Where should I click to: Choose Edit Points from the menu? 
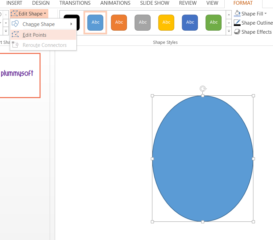43,35
